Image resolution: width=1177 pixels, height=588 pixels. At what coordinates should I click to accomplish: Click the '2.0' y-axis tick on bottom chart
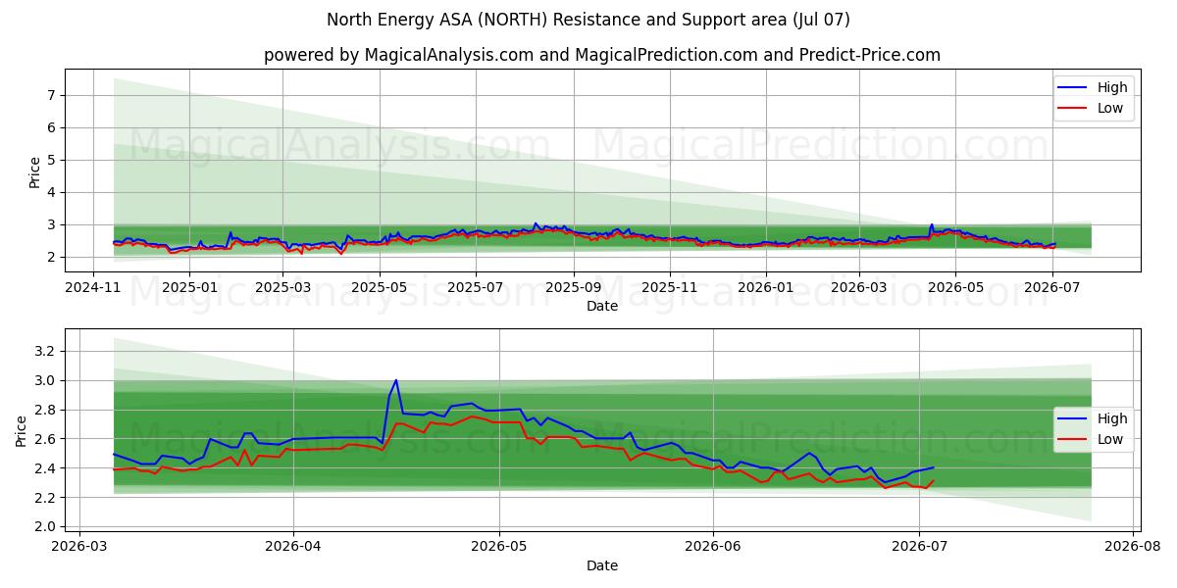point(43,526)
